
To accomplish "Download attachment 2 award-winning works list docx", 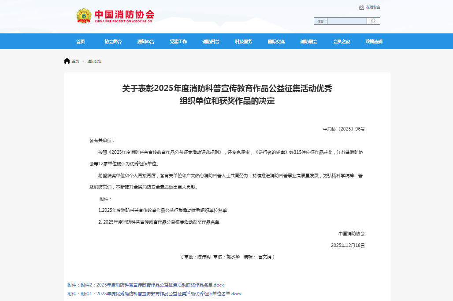I will click(160, 285).
